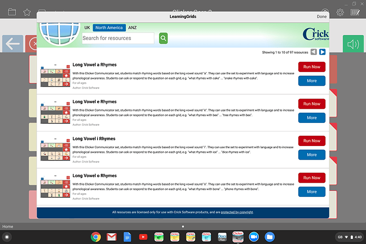Open Gmail from the shelf

point(111,236)
